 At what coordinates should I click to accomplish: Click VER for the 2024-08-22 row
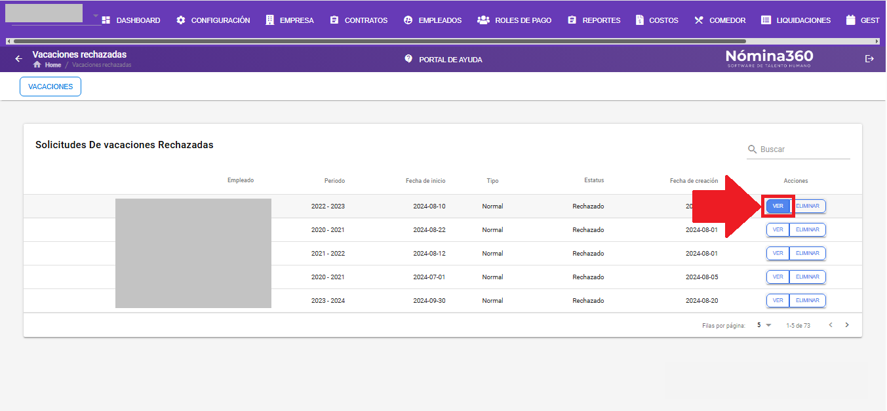coord(778,229)
